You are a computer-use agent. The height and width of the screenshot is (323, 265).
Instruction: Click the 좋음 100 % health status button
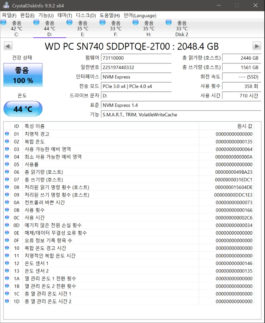pyautogui.click(x=23, y=75)
